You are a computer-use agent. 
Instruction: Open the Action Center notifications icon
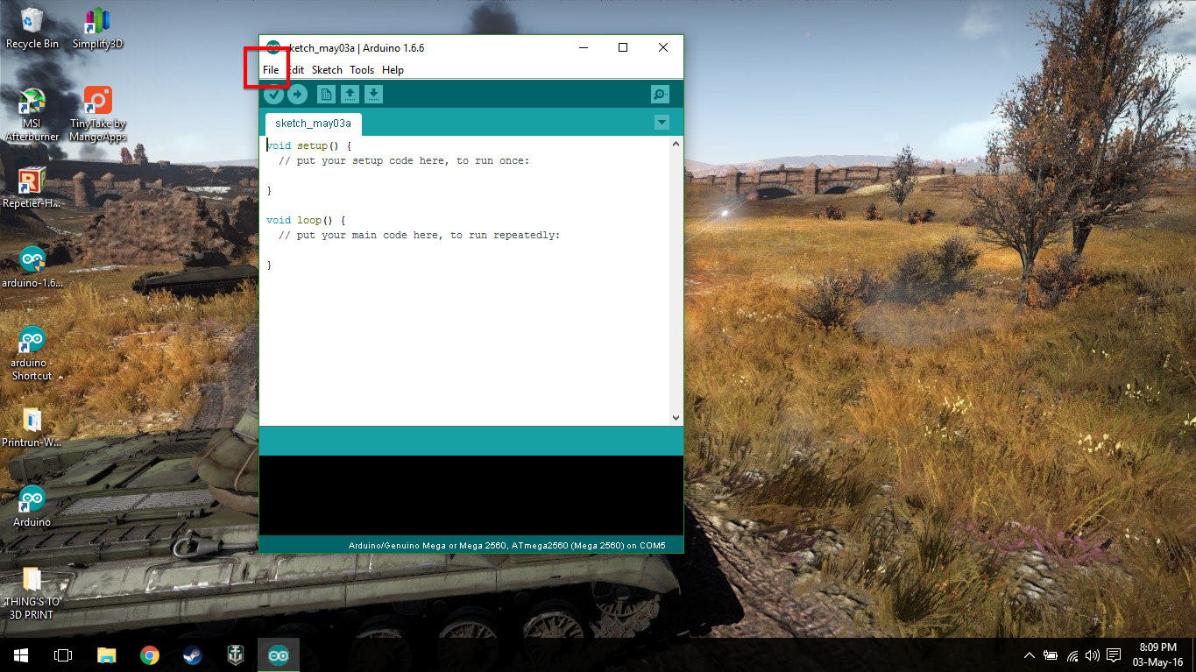[x=1114, y=655]
